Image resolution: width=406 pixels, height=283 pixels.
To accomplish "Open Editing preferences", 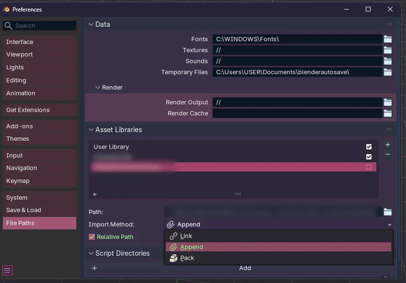I will [39, 80].
